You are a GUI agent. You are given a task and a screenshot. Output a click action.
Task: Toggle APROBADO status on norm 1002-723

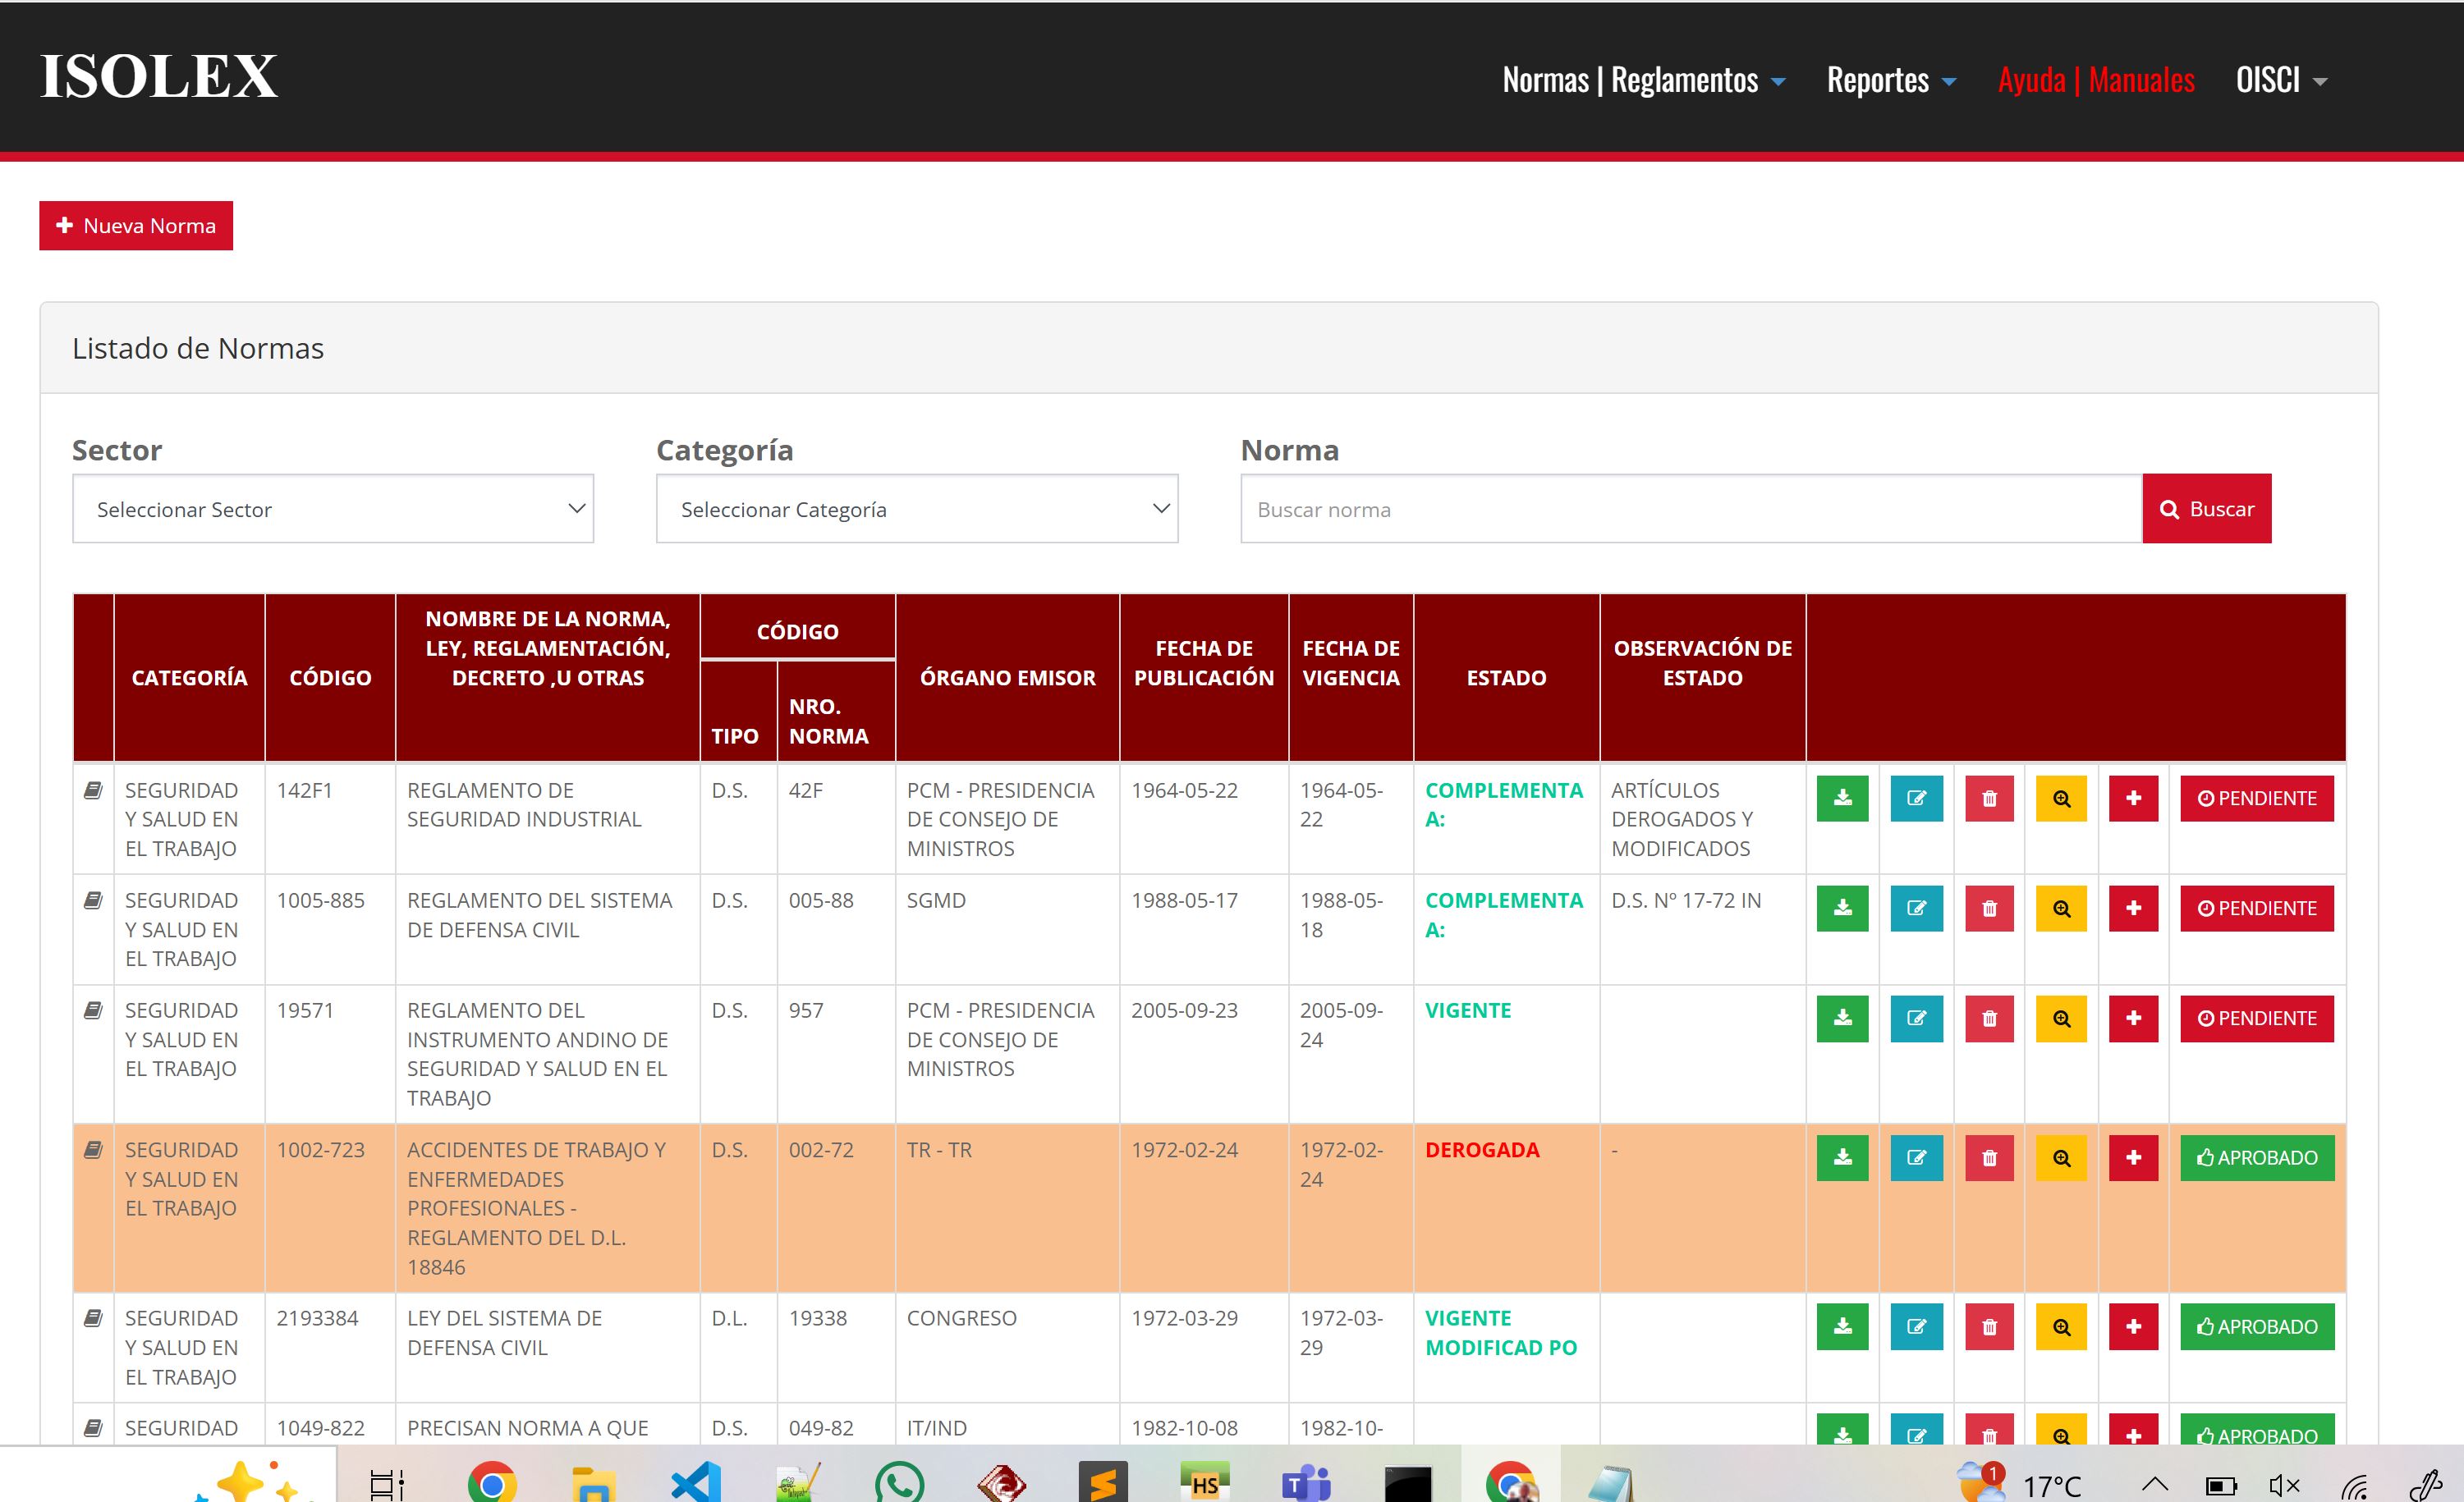pyautogui.click(x=2256, y=1158)
